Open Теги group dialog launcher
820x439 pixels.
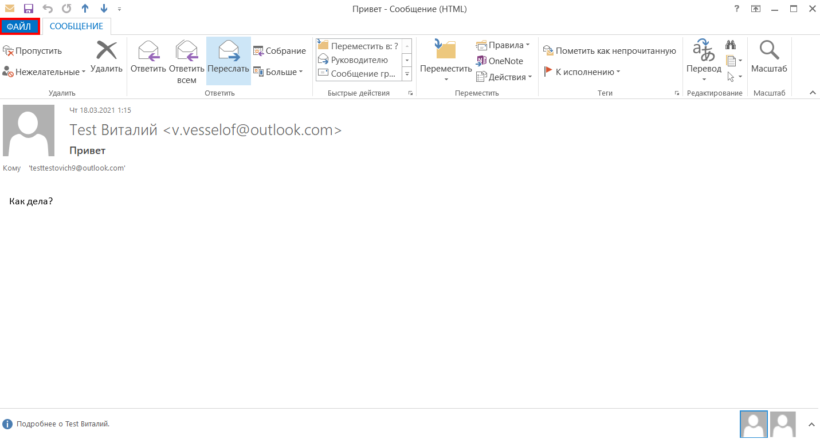click(677, 93)
